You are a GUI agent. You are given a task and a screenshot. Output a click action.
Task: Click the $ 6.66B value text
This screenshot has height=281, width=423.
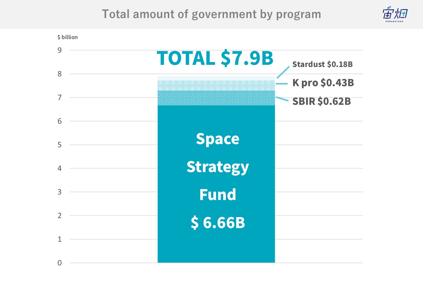[218, 223]
